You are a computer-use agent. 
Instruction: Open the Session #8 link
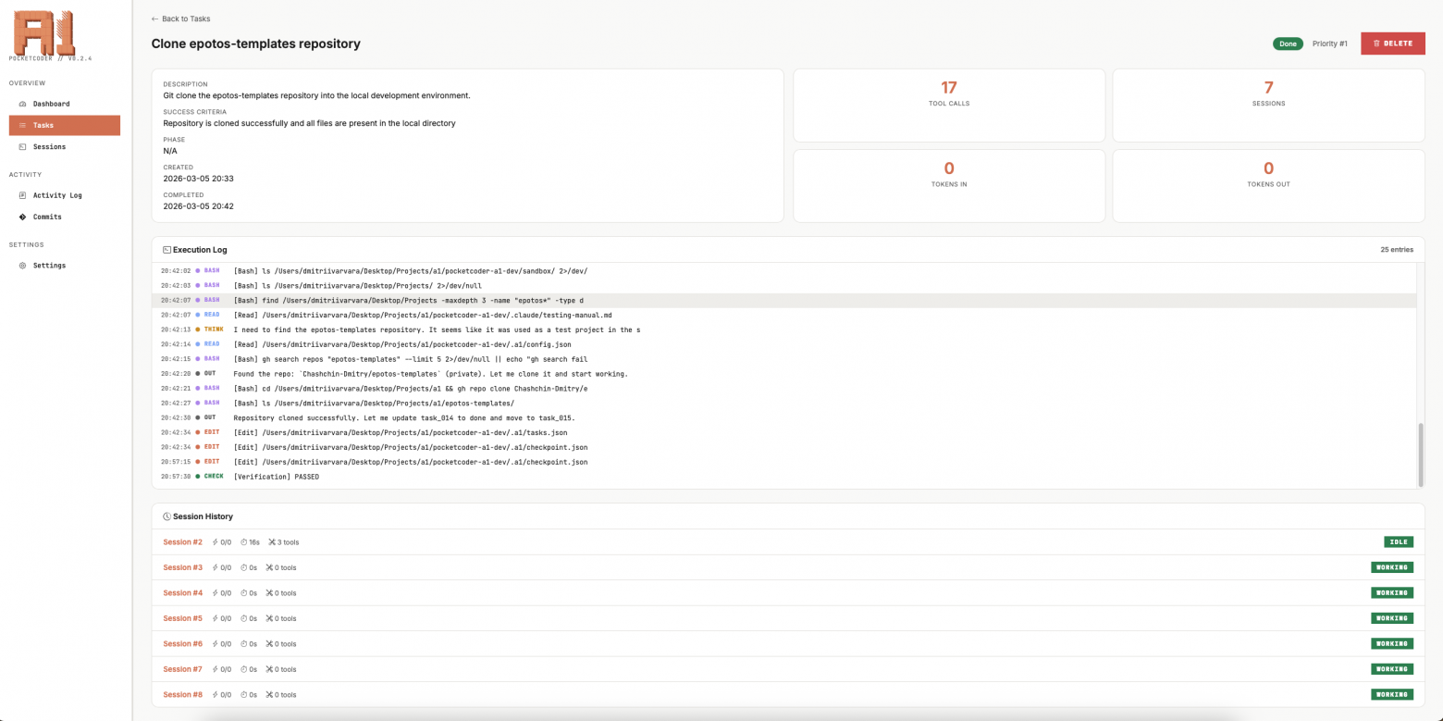[182, 695]
